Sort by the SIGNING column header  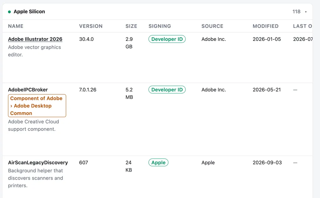click(160, 26)
